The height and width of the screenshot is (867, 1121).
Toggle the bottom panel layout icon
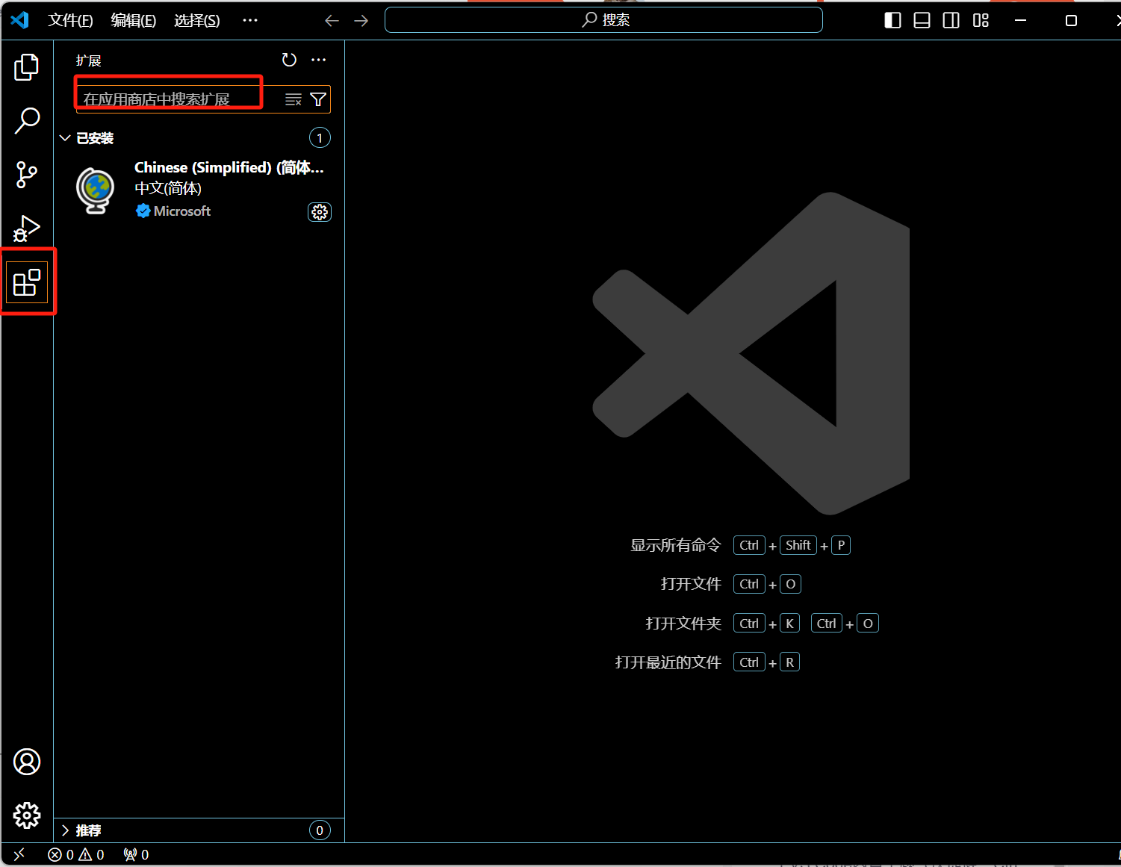point(922,20)
